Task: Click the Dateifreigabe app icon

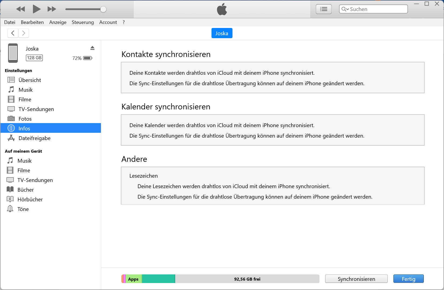Action: click(11, 138)
